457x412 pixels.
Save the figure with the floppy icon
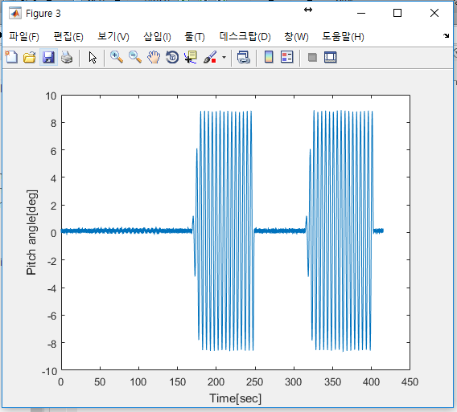48,57
